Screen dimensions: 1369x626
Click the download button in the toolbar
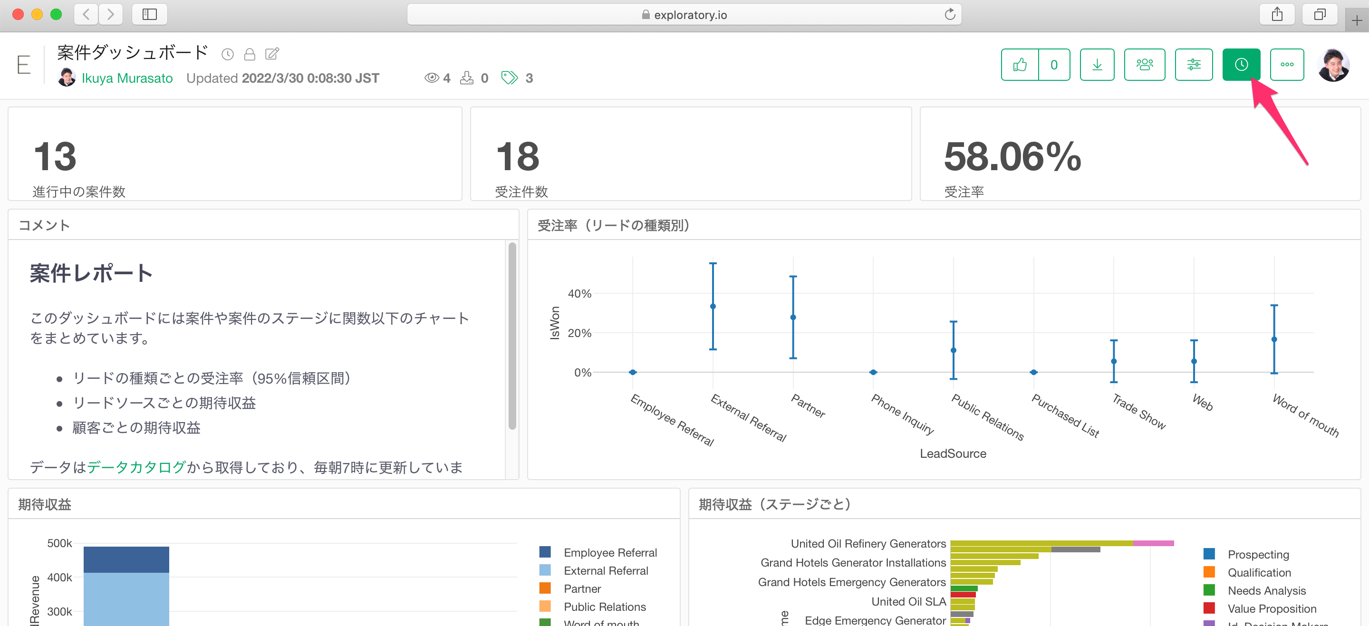click(1097, 65)
